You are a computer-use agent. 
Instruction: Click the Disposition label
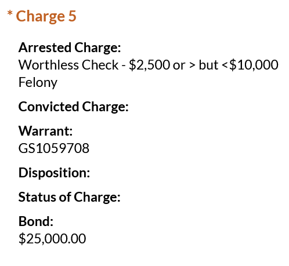coord(54,173)
